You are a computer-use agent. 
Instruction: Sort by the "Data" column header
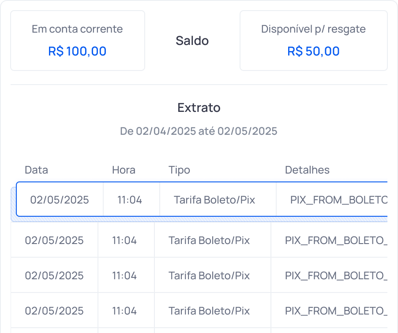pos(36,170)
